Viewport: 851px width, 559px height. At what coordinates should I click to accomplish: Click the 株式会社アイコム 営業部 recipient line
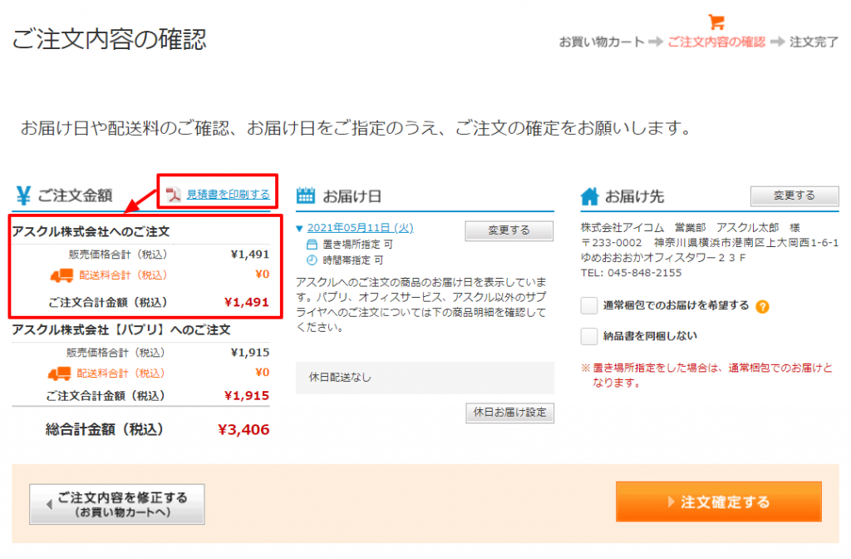(691, 228)
